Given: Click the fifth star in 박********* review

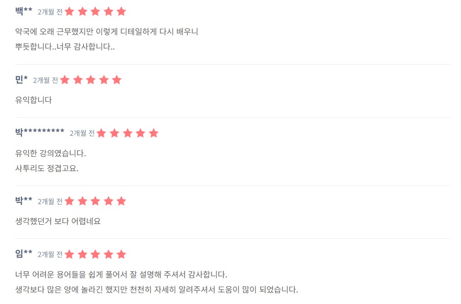Looking at the screenshot, I should tap(154, 133).
